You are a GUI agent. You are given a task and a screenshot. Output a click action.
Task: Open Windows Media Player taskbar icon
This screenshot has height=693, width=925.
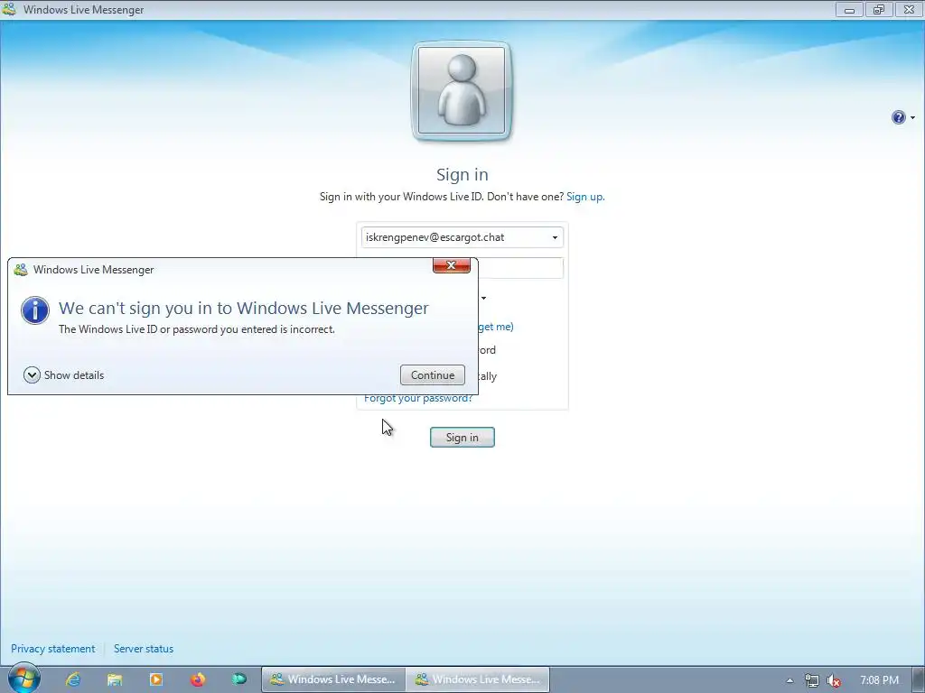156,679
